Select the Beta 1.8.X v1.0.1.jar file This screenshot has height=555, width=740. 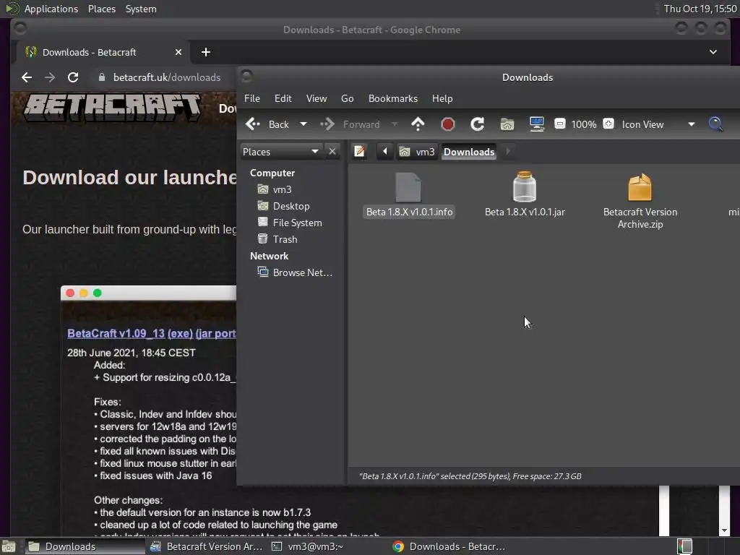click(x=525, y=195)
